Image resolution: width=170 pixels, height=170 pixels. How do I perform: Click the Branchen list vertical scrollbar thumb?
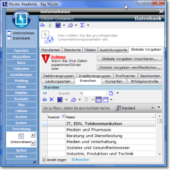click(159, 121)
